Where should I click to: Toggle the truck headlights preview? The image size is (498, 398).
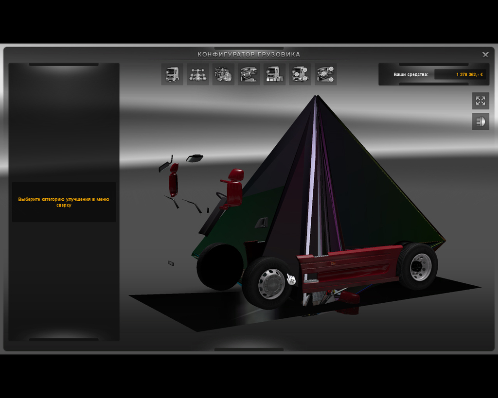point(480,121)
